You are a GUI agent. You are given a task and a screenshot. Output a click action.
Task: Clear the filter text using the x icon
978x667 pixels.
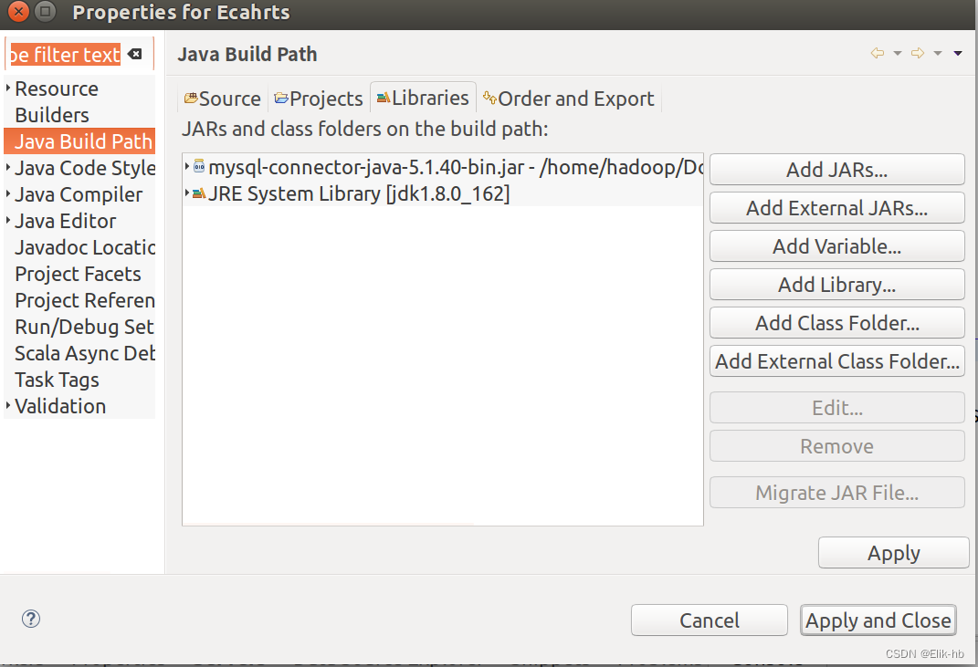pyautogui.click(x=135, y=54)
